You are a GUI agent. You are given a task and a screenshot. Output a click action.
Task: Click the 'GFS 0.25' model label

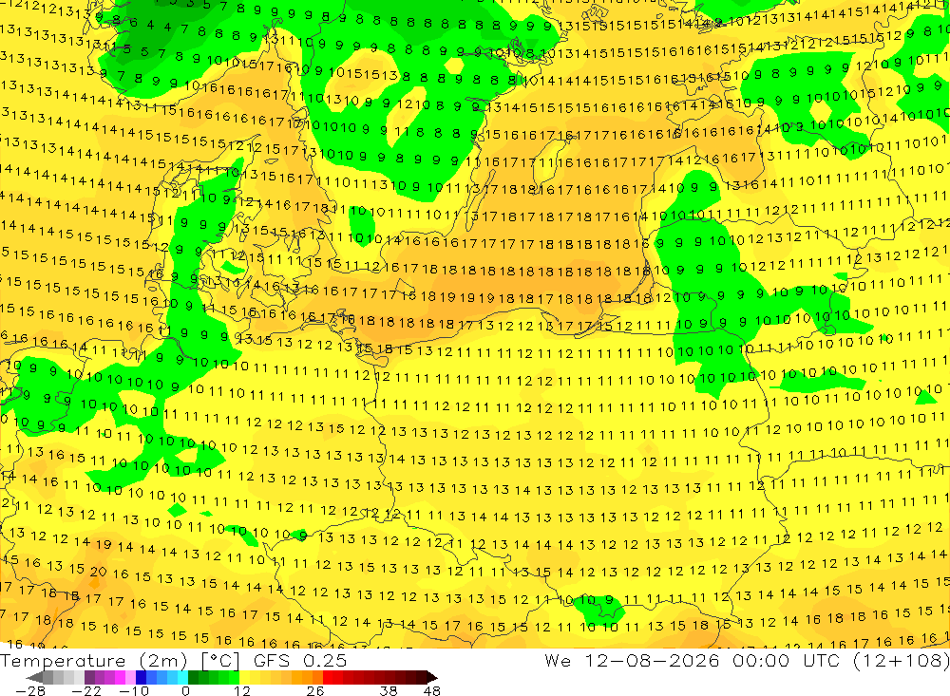tap(300, 661)
